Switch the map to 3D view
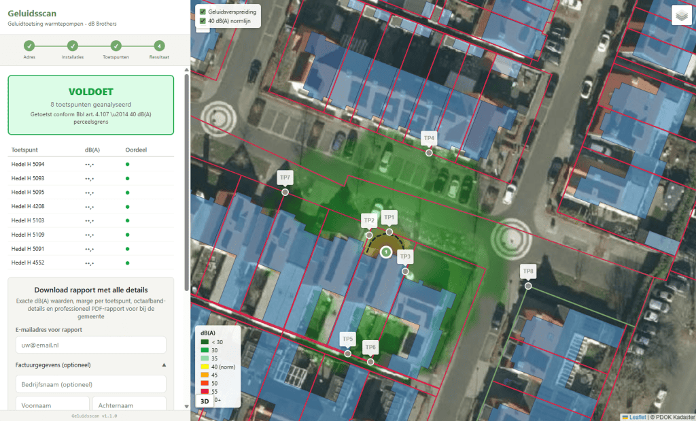Viewport: 696px width, 421px height. (203, 401)
